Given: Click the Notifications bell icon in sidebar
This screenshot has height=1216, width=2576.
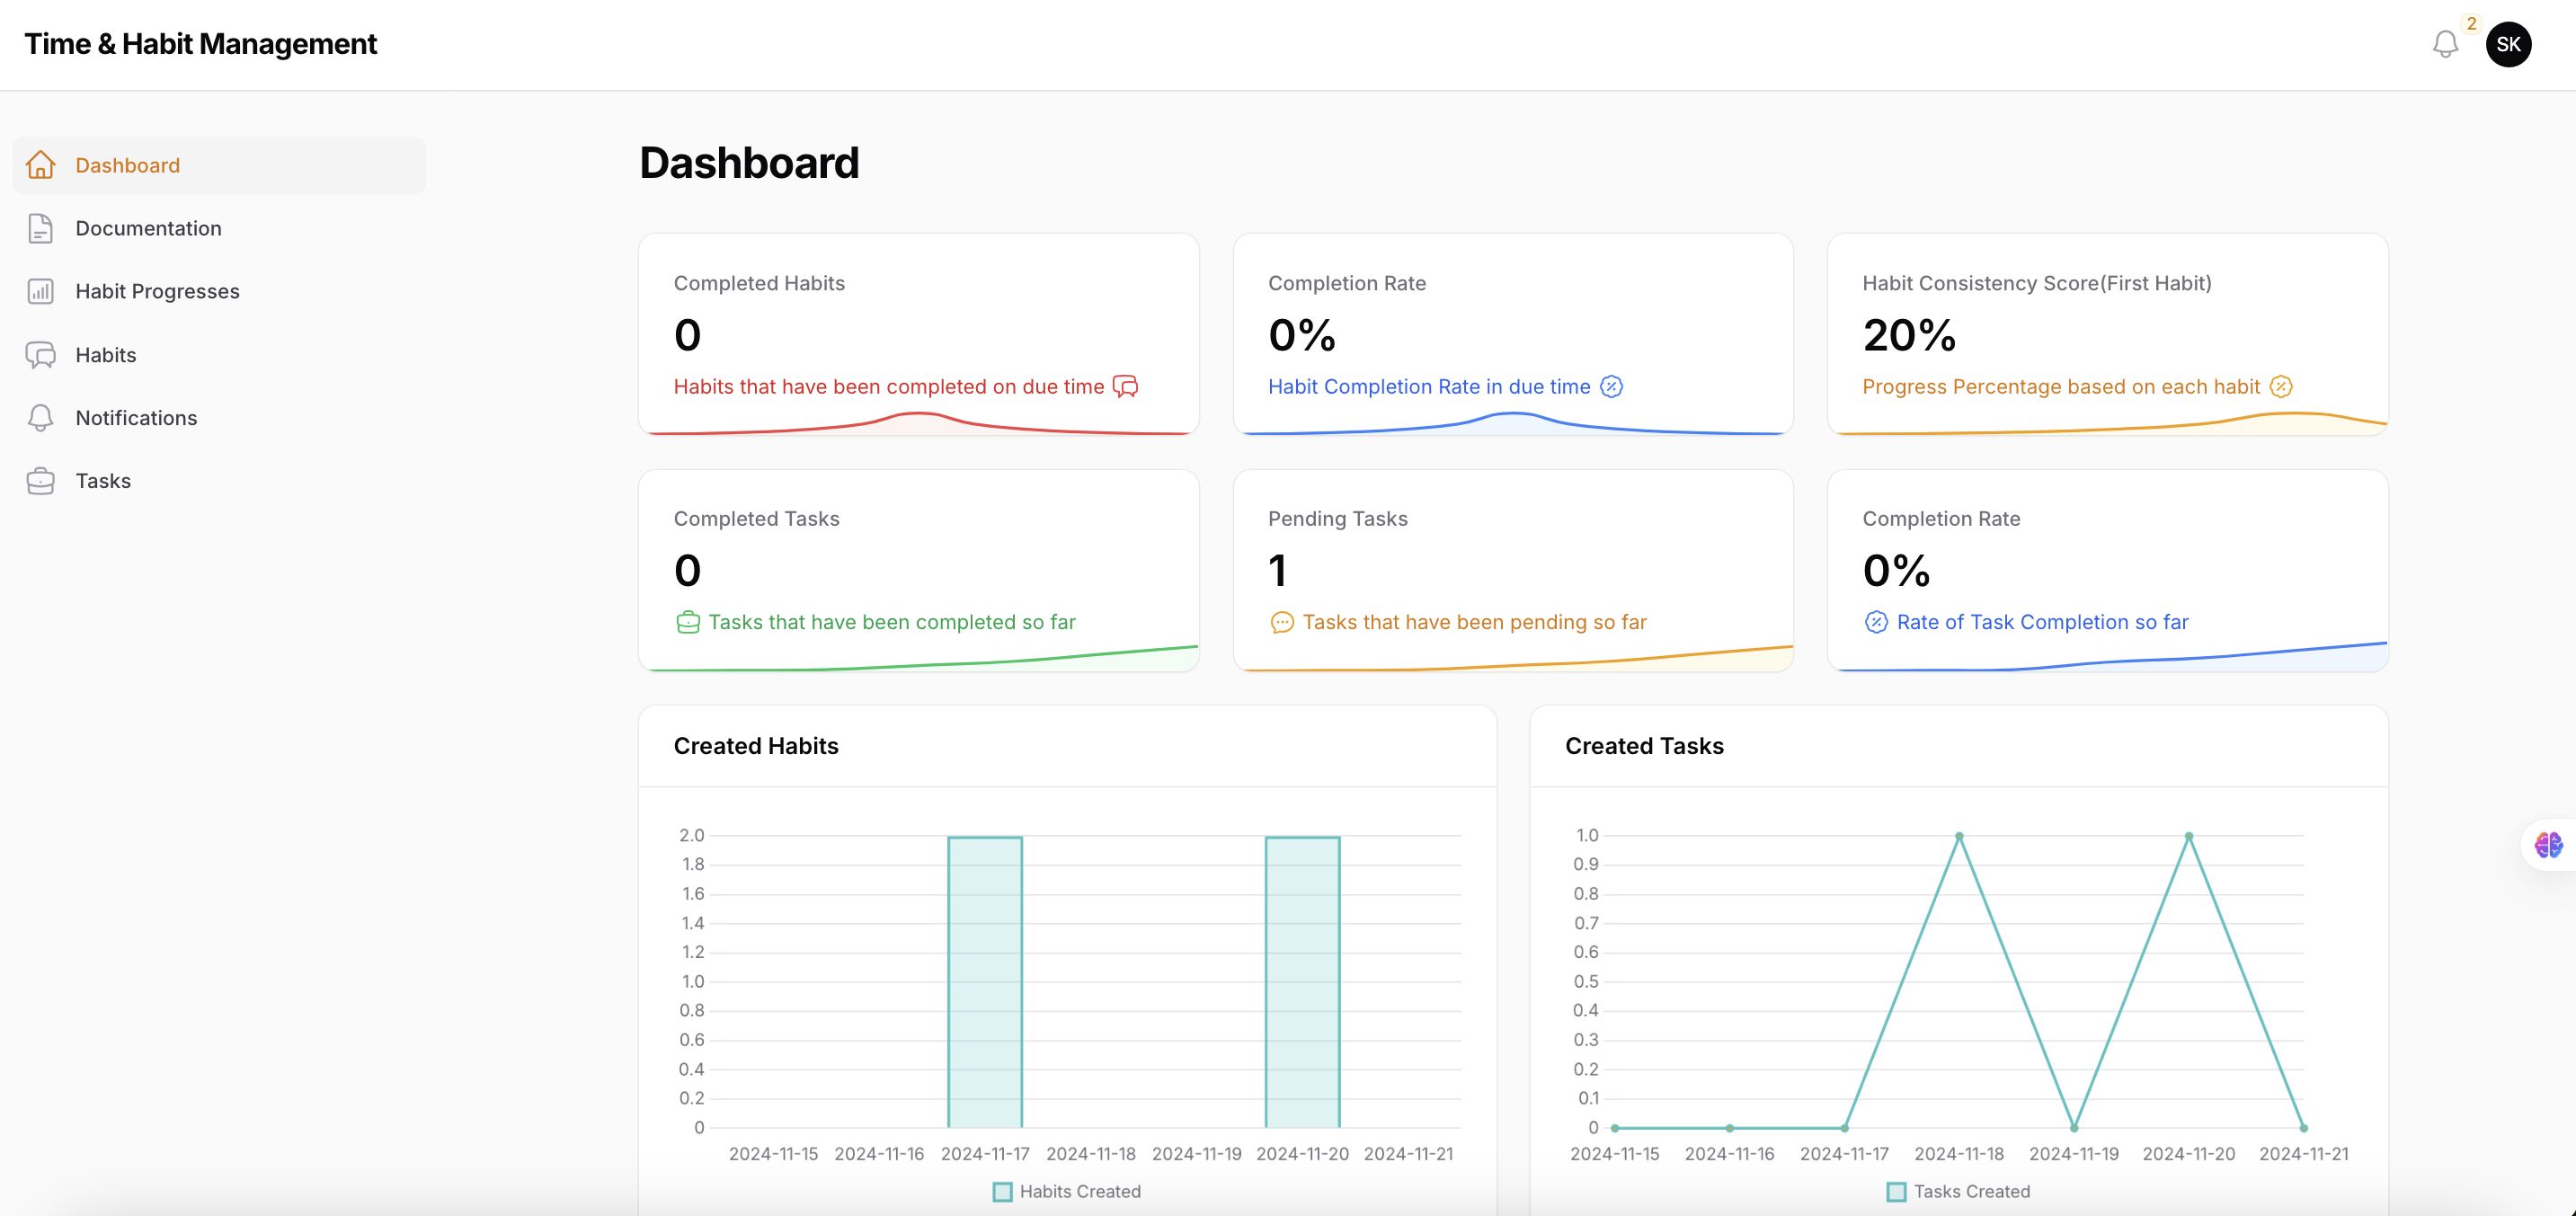Looking at the screenshot, I should pyautogui.click(x=40, y=418).
